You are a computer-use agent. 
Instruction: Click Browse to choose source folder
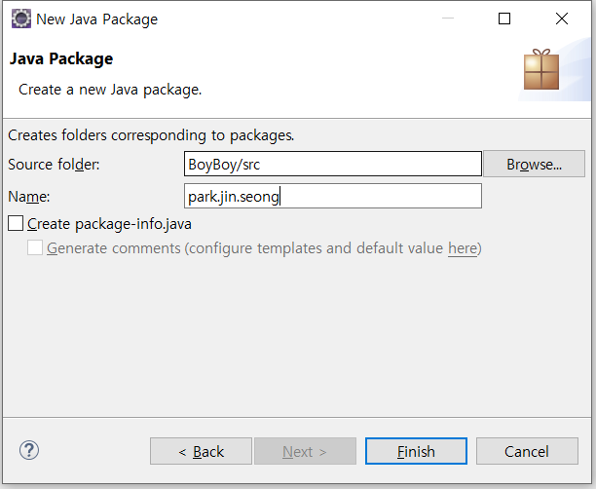(x=534, y=164)
